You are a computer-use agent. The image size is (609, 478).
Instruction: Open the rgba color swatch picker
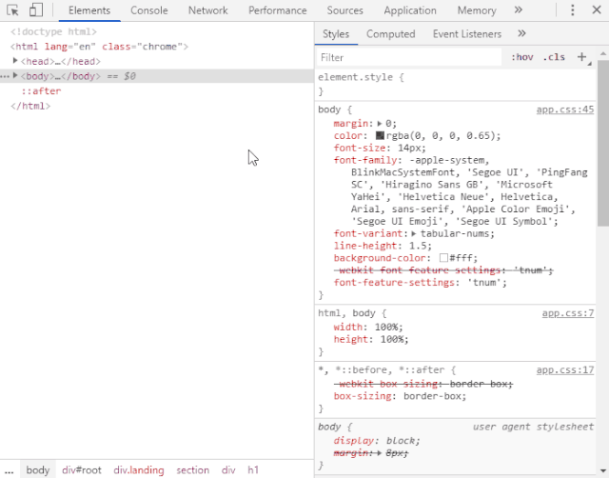pos(380,135)
